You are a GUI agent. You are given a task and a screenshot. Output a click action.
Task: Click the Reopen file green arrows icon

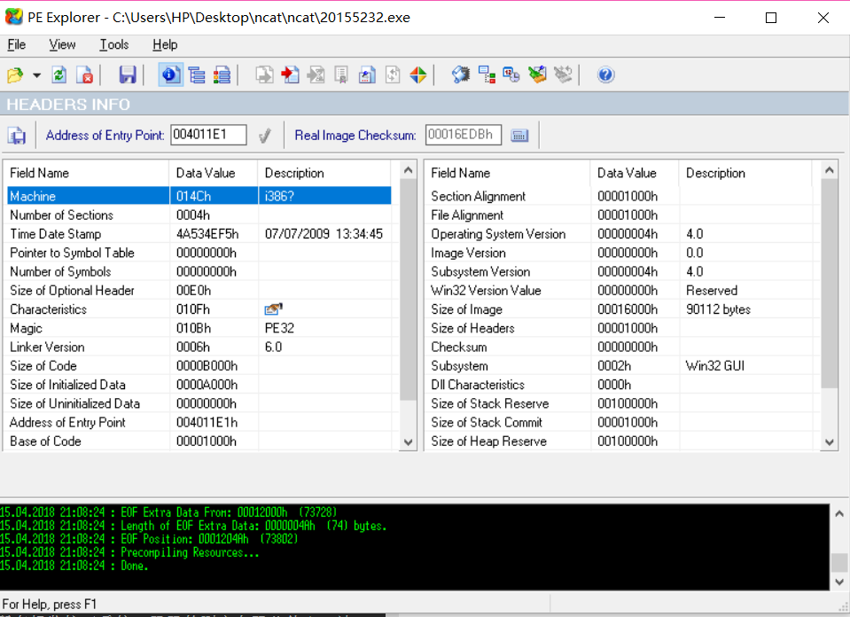58,74
